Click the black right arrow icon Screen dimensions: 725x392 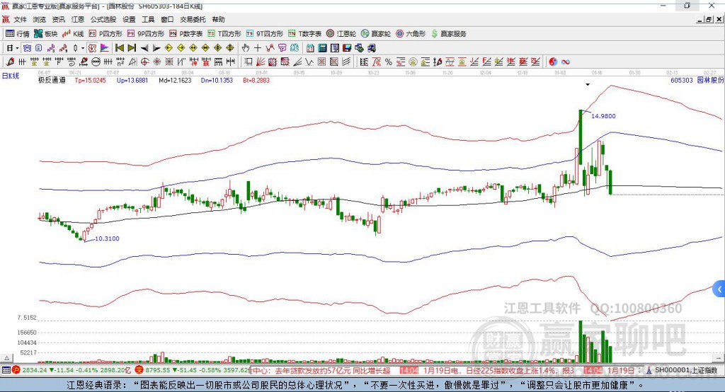[156, 48]
